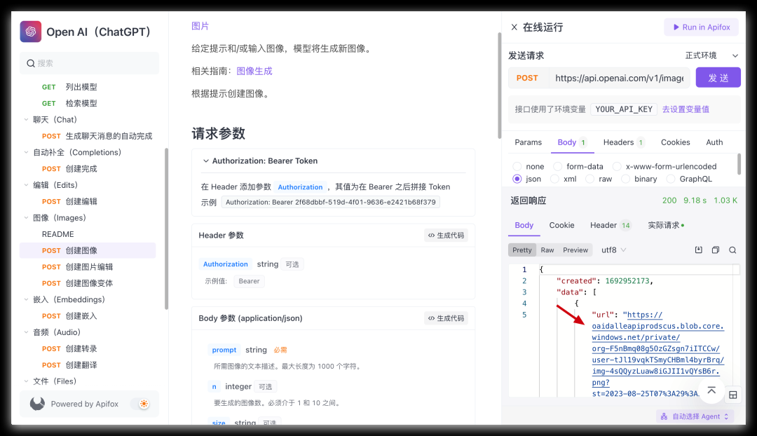The width and height of the screenshot is (757, 436).
Task: Open the POST 创建转录 item
Action: (x=88, y=348)
